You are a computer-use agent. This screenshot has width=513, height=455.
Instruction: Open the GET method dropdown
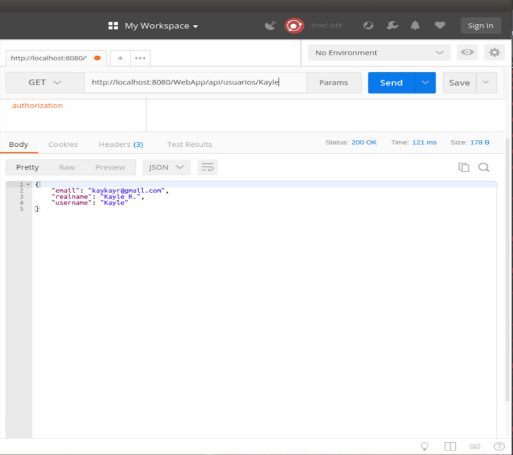45,83
